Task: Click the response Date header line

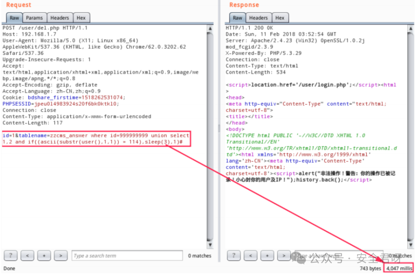Action: tap(281, 34)
